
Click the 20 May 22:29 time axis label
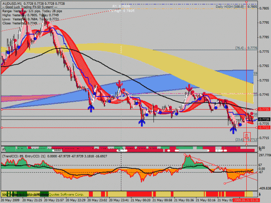[x=75, y=200]
